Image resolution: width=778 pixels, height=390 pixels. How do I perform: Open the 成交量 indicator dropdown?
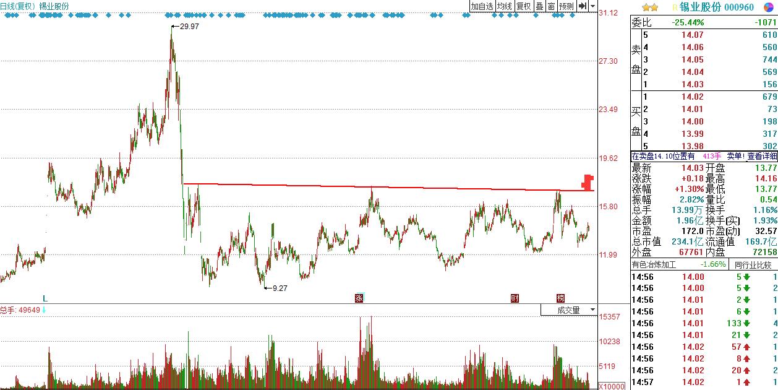[569, 310]
